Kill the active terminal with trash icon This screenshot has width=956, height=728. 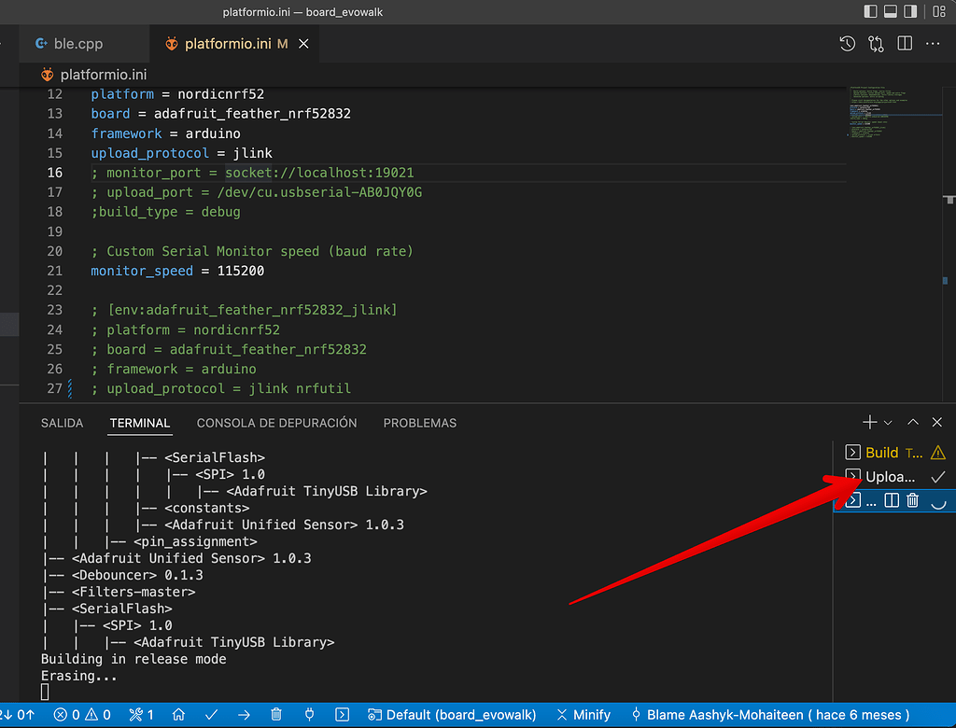pos(913,501)
